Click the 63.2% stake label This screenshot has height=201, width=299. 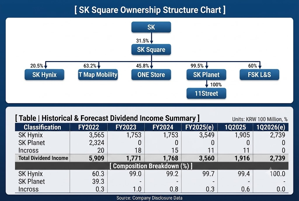[90, 66]
